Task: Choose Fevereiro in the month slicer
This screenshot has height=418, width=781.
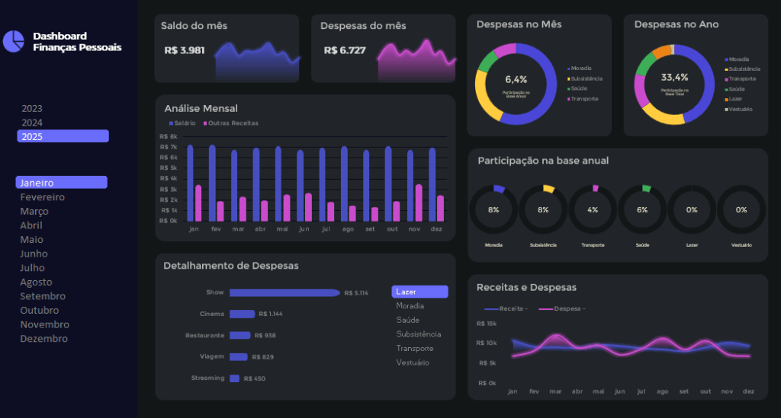Action: coord(43,197)
